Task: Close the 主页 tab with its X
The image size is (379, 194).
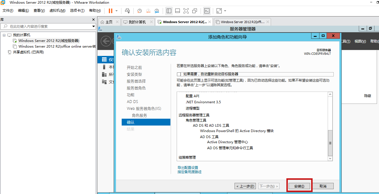Action: pyautogui.click(x=117, y=22)
